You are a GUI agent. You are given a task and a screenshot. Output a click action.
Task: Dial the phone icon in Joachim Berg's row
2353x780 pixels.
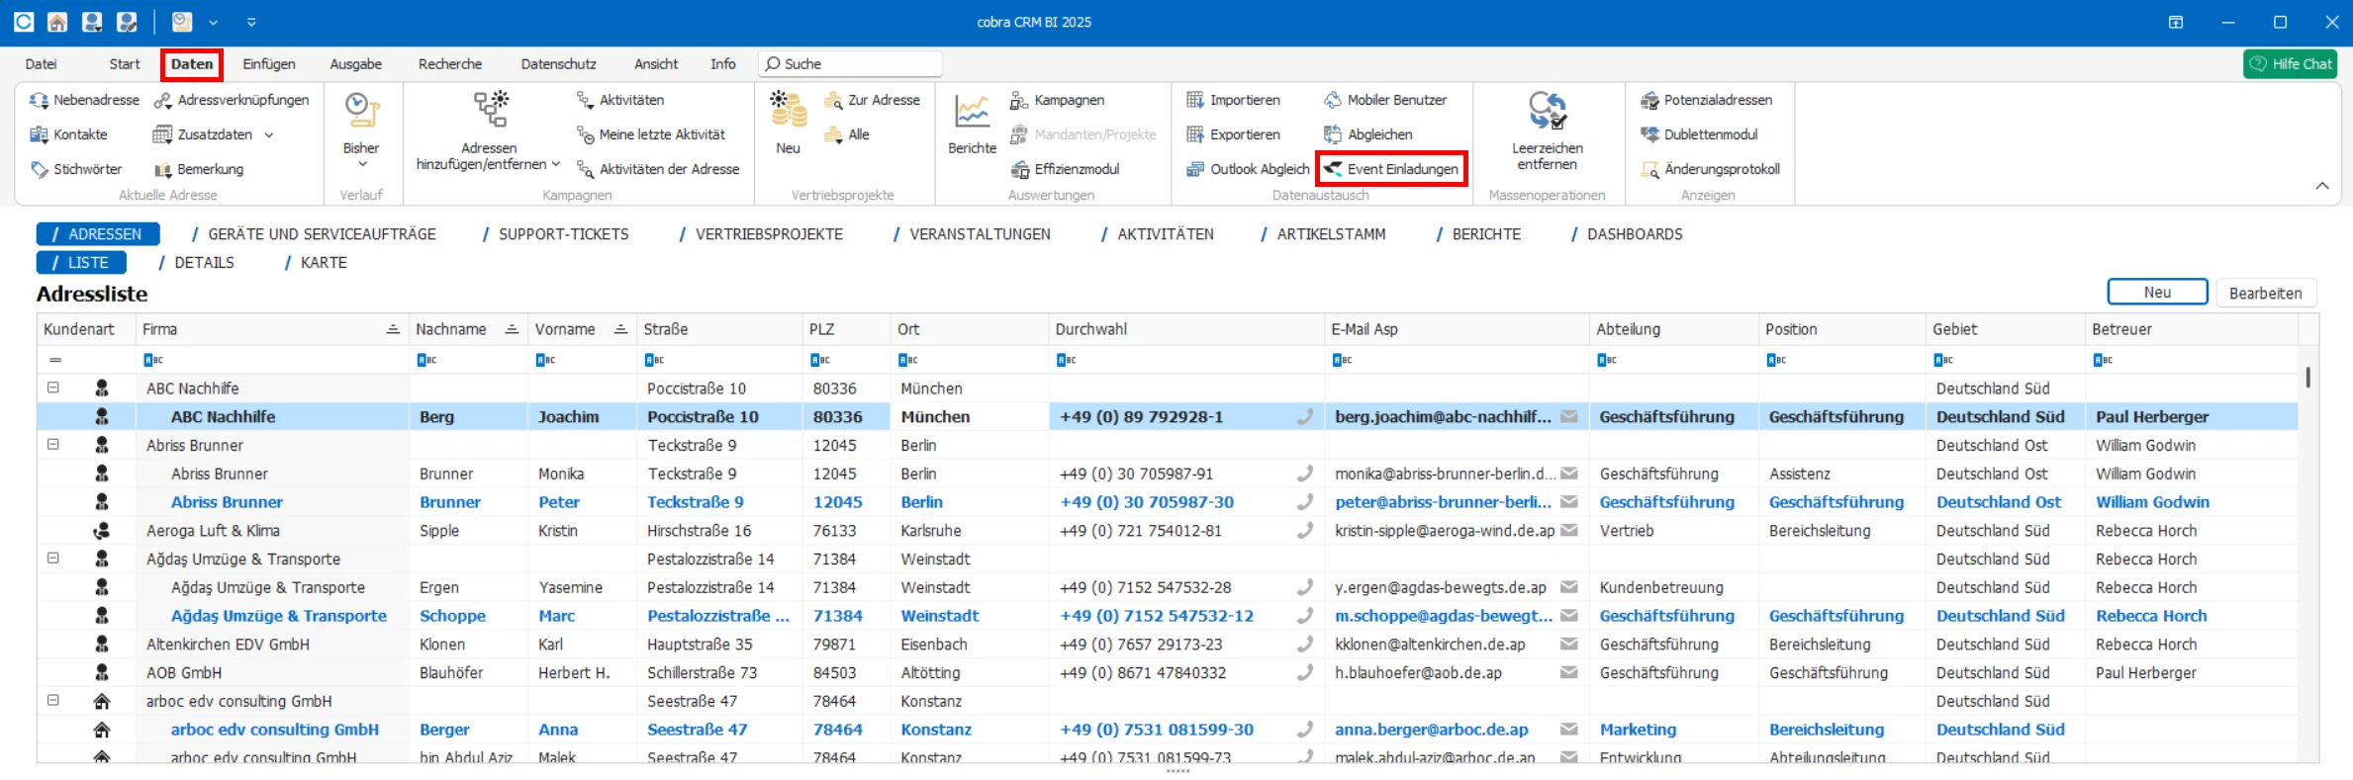click(1305, 417)
